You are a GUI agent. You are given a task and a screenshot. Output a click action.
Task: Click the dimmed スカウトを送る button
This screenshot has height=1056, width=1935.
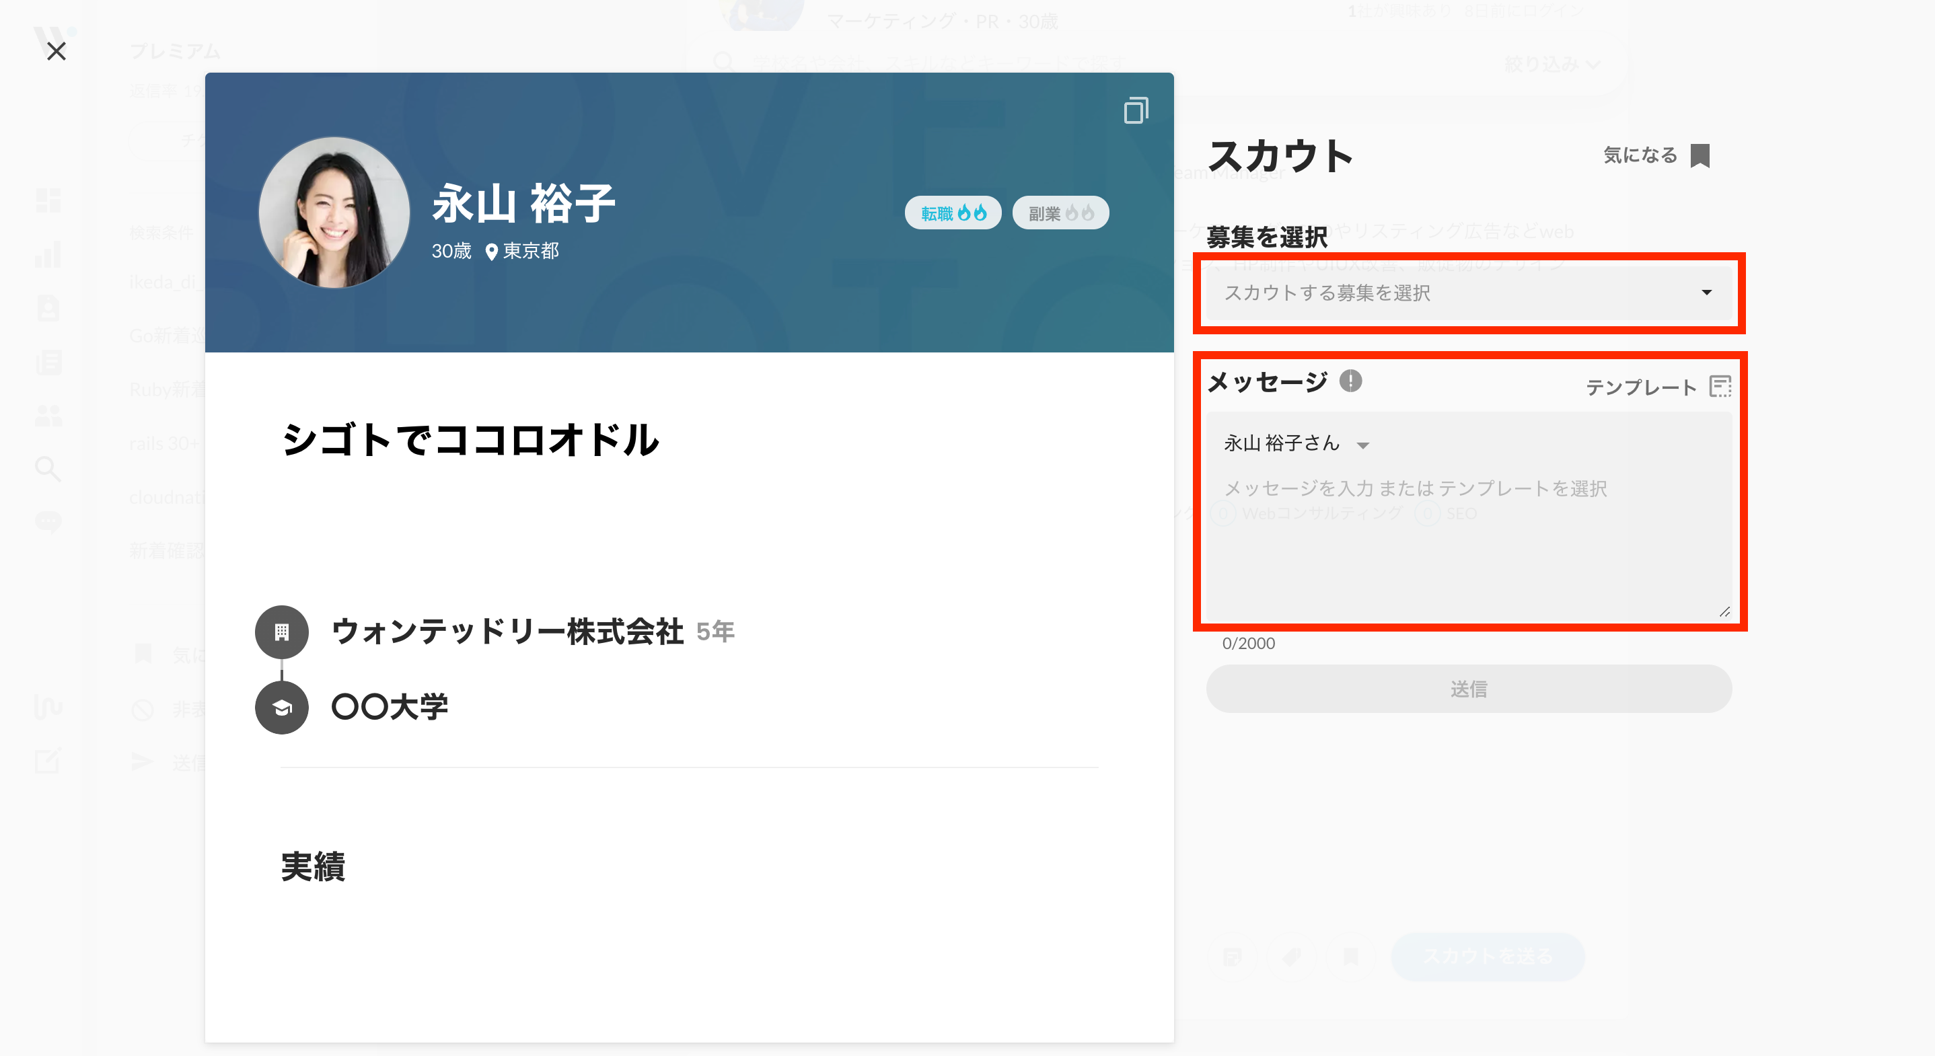(1488, 956)
